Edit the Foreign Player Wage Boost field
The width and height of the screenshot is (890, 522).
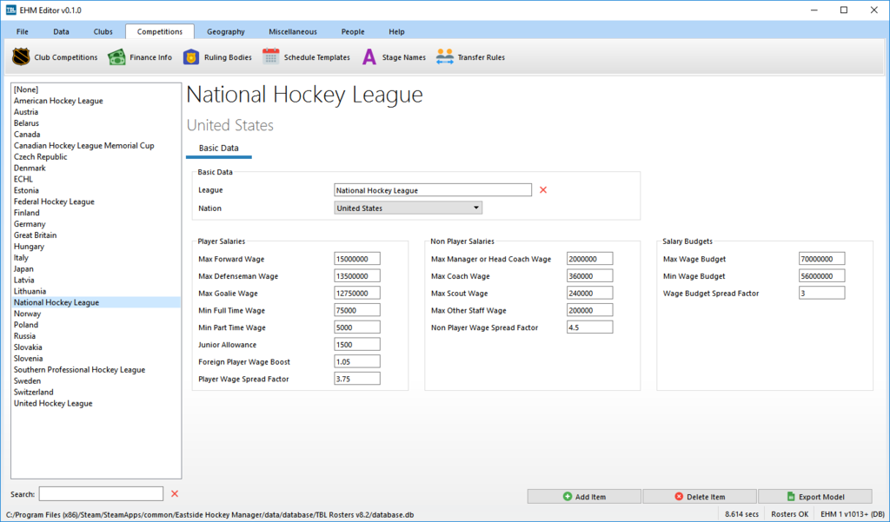tap(357, 361)
